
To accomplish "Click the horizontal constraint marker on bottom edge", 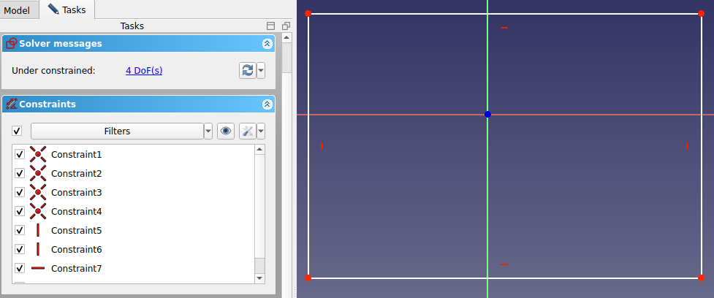I will [504, 264].
